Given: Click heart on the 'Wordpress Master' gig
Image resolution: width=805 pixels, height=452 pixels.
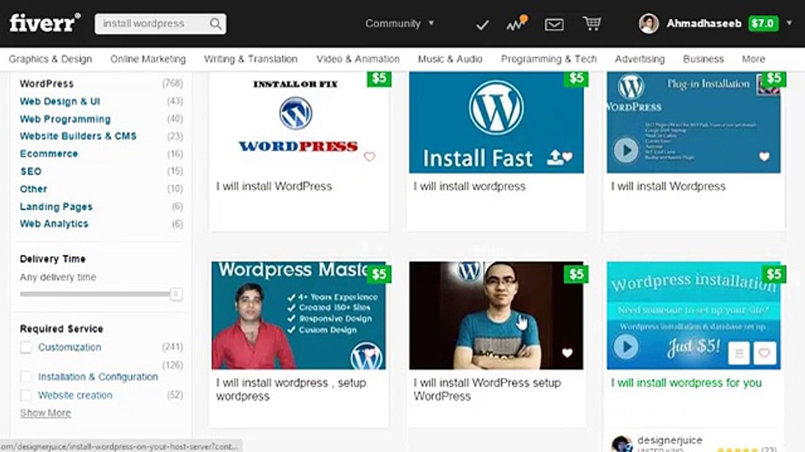Looking at the screenshot, I should [x=370, y=353].
